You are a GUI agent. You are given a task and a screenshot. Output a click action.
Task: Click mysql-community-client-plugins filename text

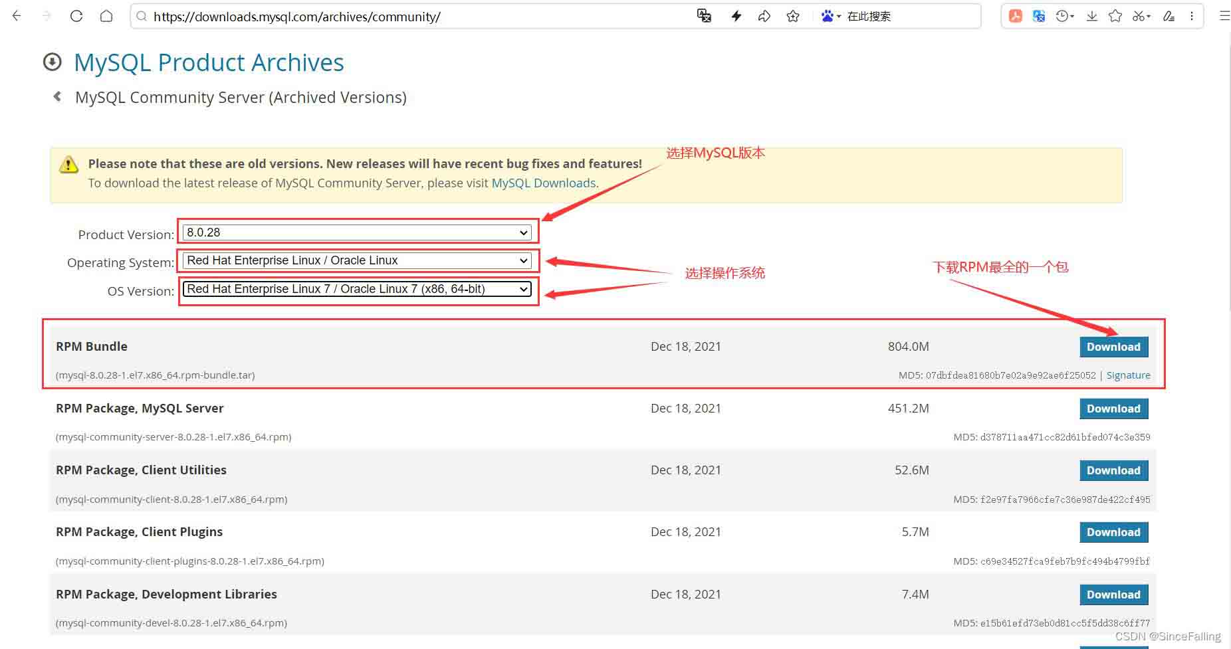coord(190,561)
